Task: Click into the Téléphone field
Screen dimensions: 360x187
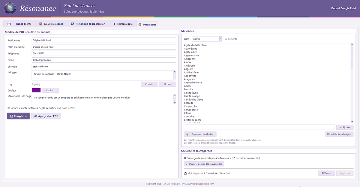Action: pos(104,53)
